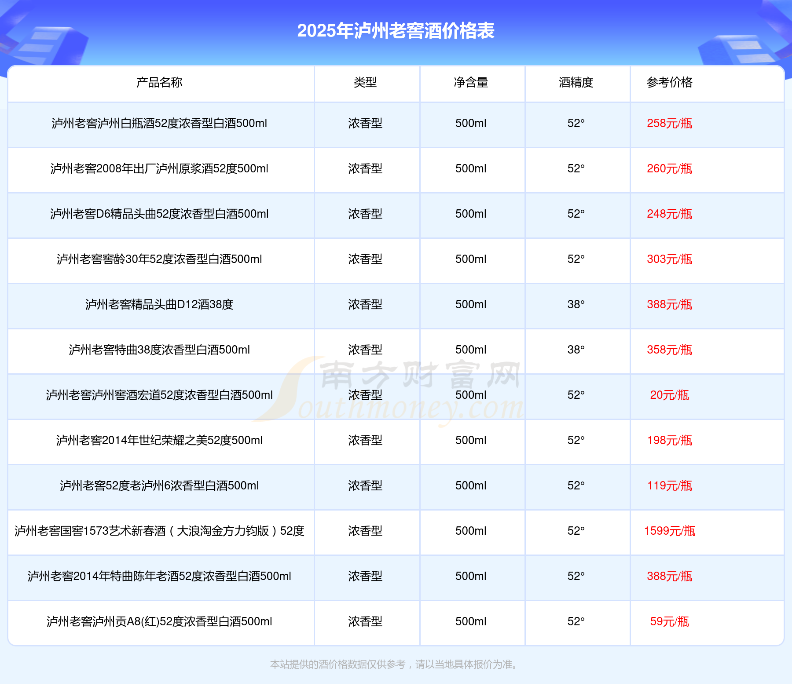This screenshot has height=686, width=792.
Task: Click product 泸州老窖2014年世纪荣耀之美52度500ml
Action: coord(159,441)
